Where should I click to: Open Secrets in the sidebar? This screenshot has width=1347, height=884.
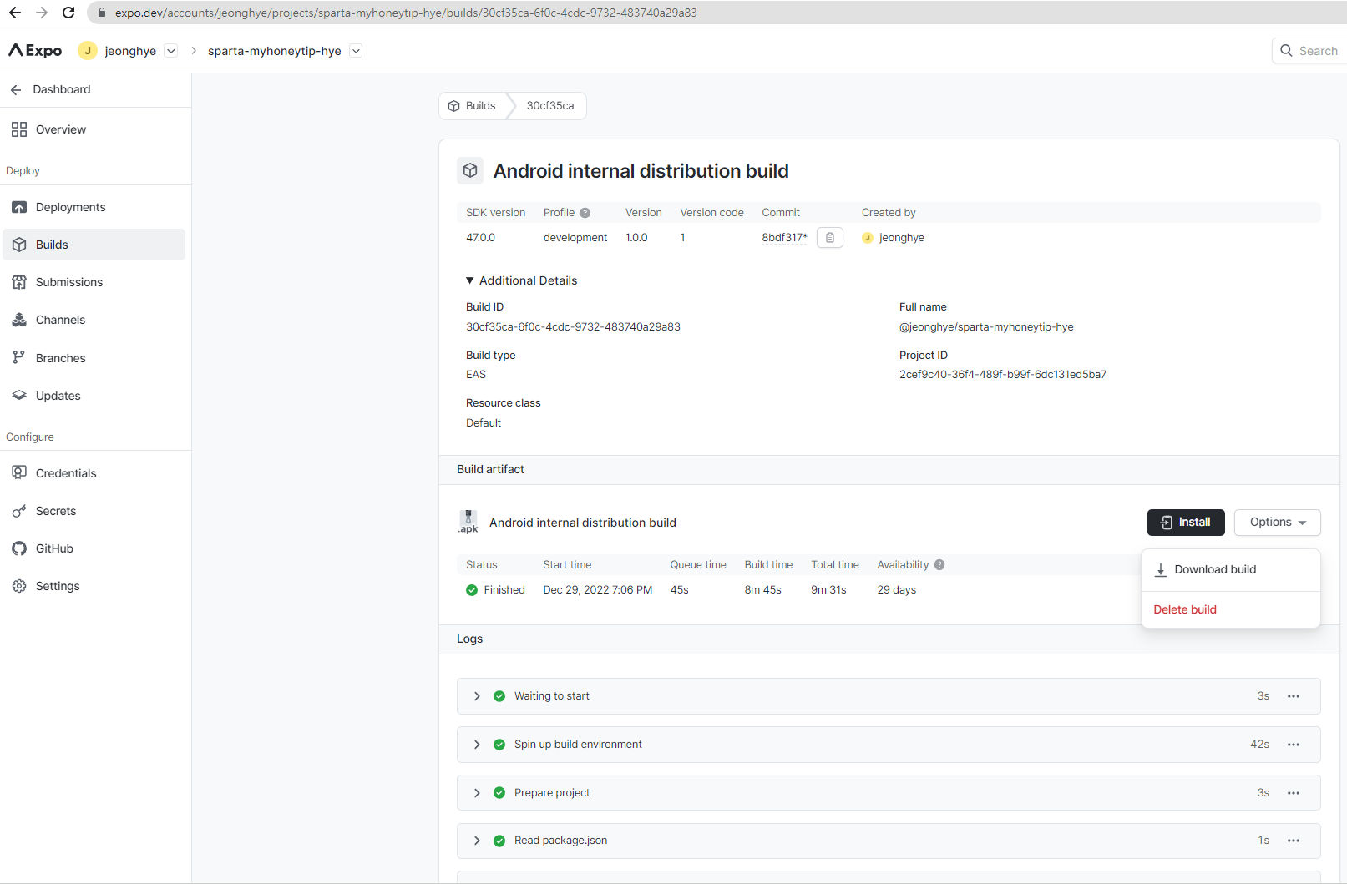pos(94,511)
